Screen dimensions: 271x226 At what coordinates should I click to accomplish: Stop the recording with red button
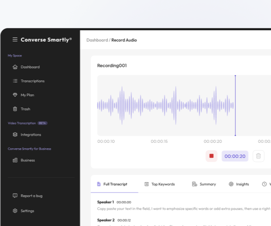pos(211,156)
